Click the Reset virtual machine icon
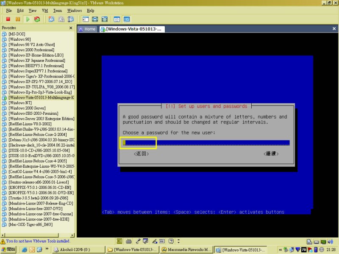Image resolution: width=339 pixels, height=254 pixels. 37,19
